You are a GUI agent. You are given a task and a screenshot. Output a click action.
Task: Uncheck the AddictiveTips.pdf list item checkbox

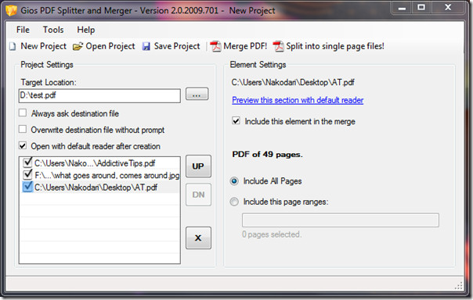coord(27,162)
